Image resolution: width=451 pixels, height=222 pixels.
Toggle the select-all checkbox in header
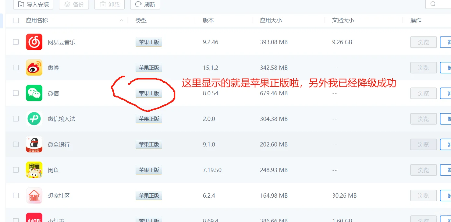point(16,20)
